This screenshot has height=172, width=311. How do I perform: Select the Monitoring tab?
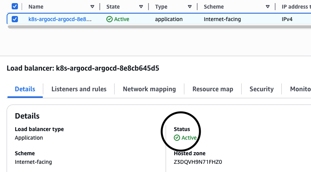[300, 89]
